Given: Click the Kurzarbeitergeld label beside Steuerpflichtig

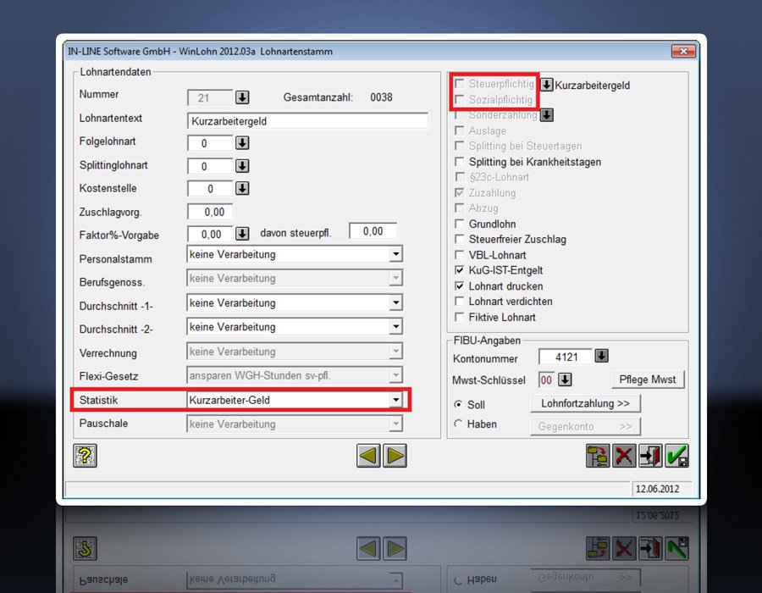Looking at the screenshot, I should pyautogui.click(x=592, y=85).
